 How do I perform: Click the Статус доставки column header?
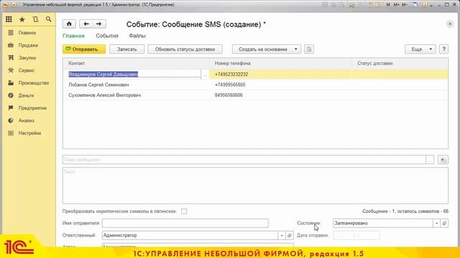(400, 63)
